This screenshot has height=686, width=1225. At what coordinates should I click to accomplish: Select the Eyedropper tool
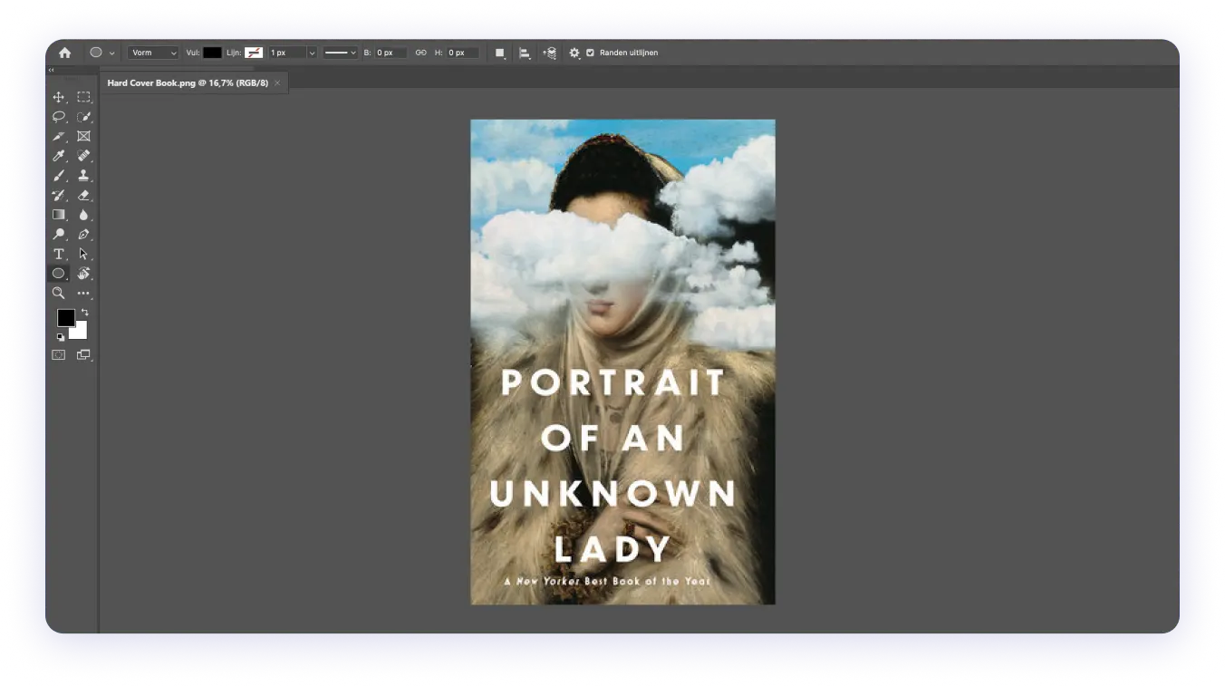click(x=59, y=156)
